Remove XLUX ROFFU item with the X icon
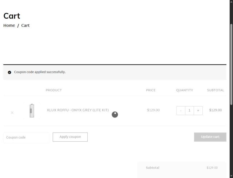233x178 pixels. pyautogui.click(x=12, y=112)
